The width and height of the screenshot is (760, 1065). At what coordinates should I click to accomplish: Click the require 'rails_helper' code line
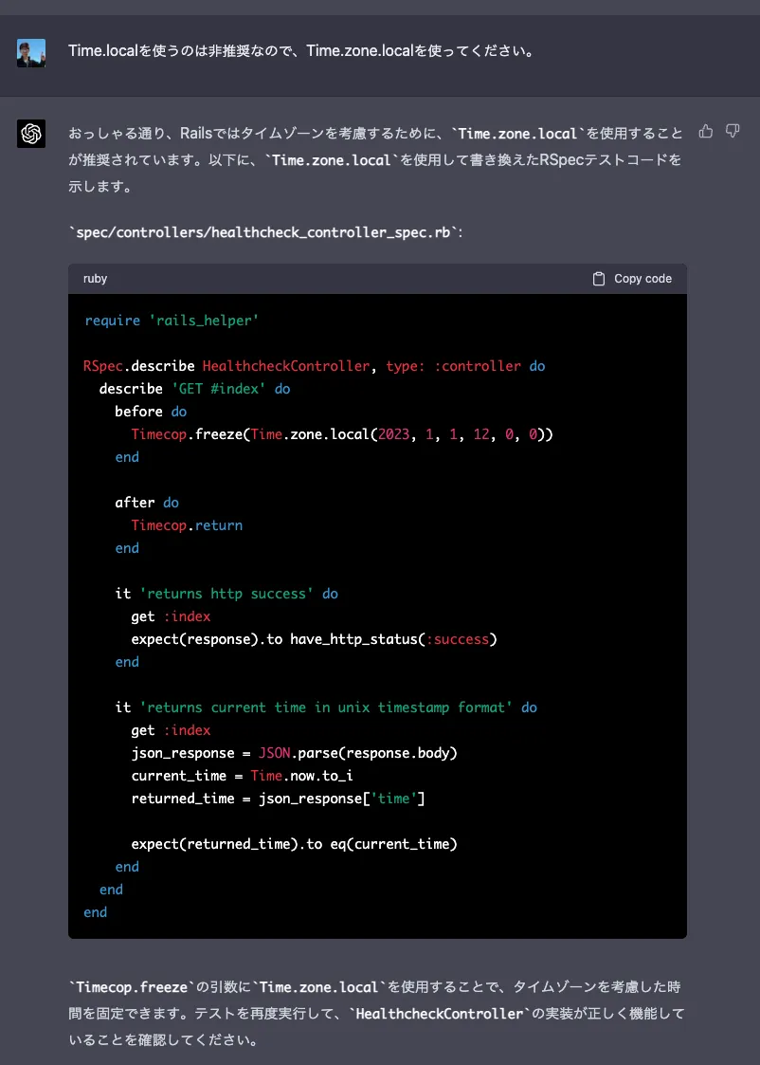click(x=172, y=321)
